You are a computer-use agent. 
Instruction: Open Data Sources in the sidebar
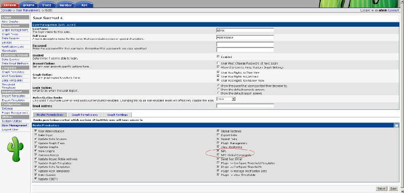tap(11, 38)
